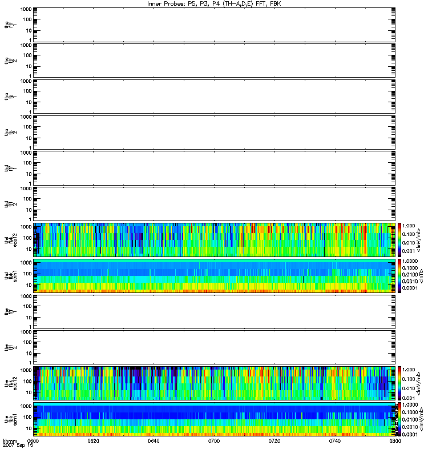
Task: Click the the fbk scm1 spectrogram panel
Action: point(215,419)
